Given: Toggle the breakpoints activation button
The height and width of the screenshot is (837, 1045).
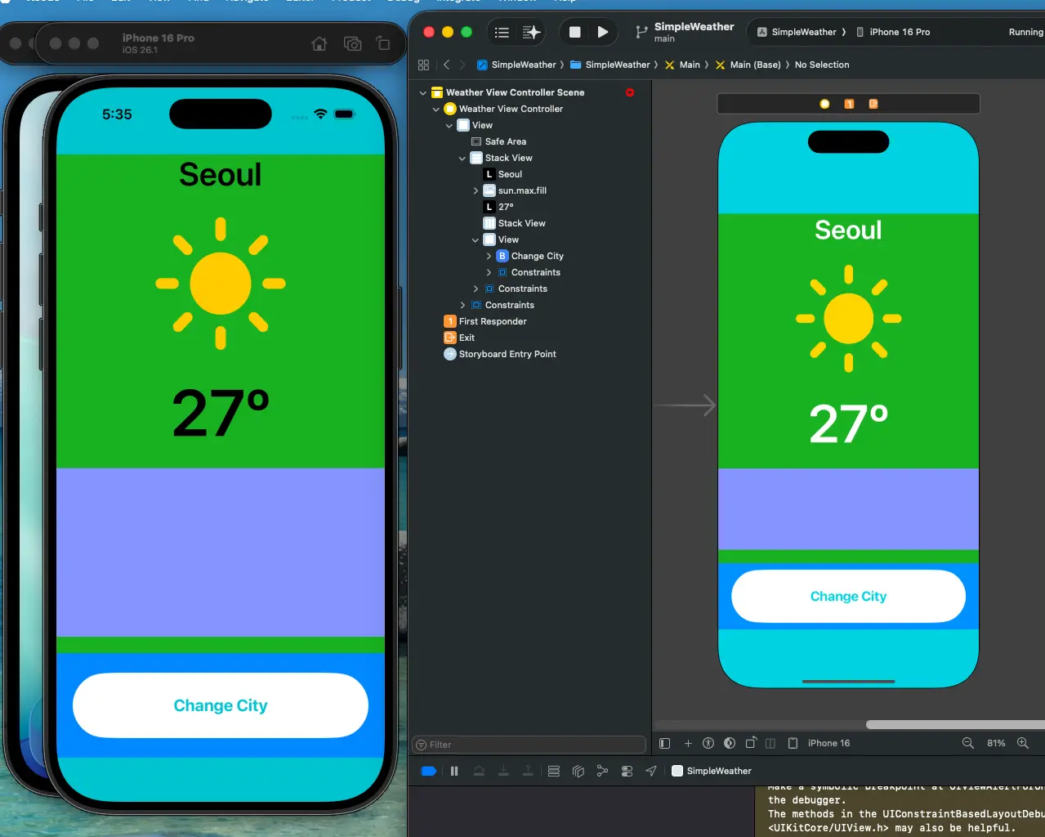Looking at the screenshot, I should [x=428, y=771].
